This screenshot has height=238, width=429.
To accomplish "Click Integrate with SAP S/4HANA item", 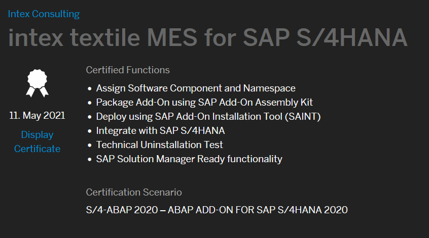I will [x=160, y=131].
